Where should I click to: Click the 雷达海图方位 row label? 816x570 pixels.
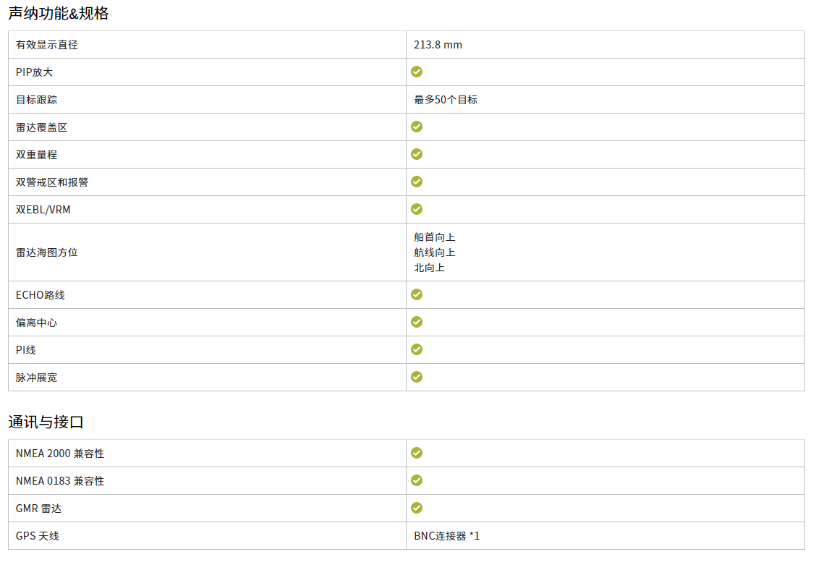(47, 253)
